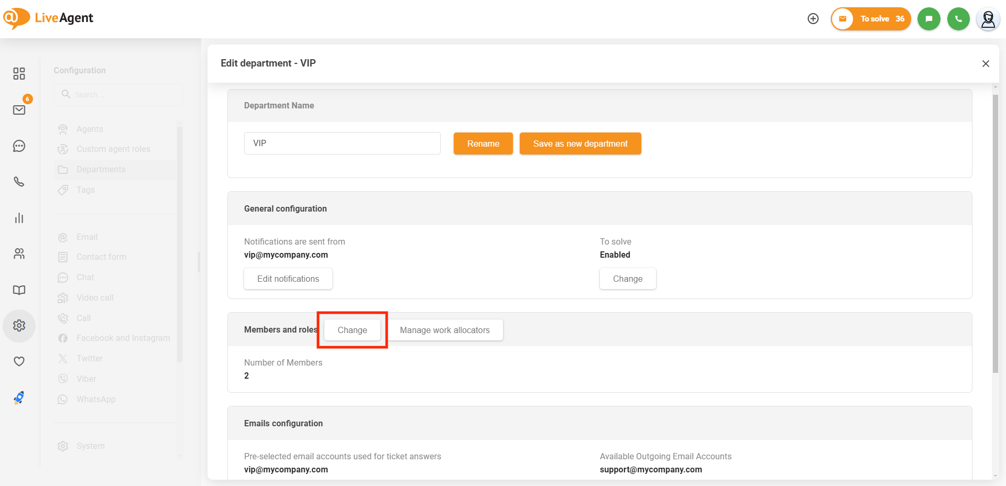Screen dimensions: 1006x486
Task: Open the Configuration gear icon
Action: coord(19,326)
